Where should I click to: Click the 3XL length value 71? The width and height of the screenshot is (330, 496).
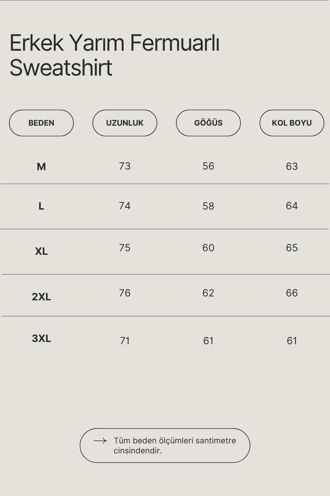(x=125, y=341)
